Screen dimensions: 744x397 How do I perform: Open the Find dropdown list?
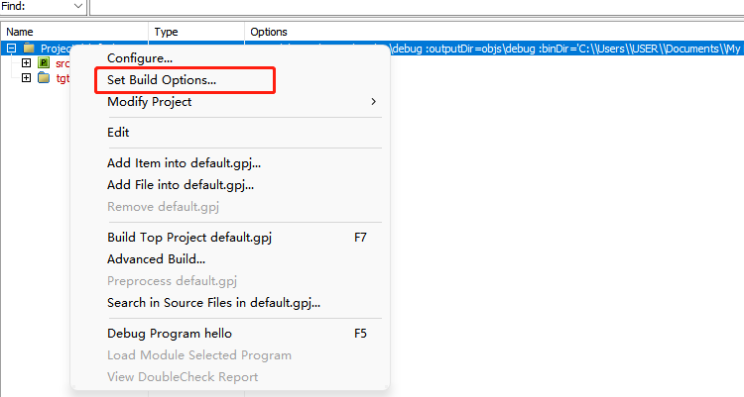click(76, 7)
